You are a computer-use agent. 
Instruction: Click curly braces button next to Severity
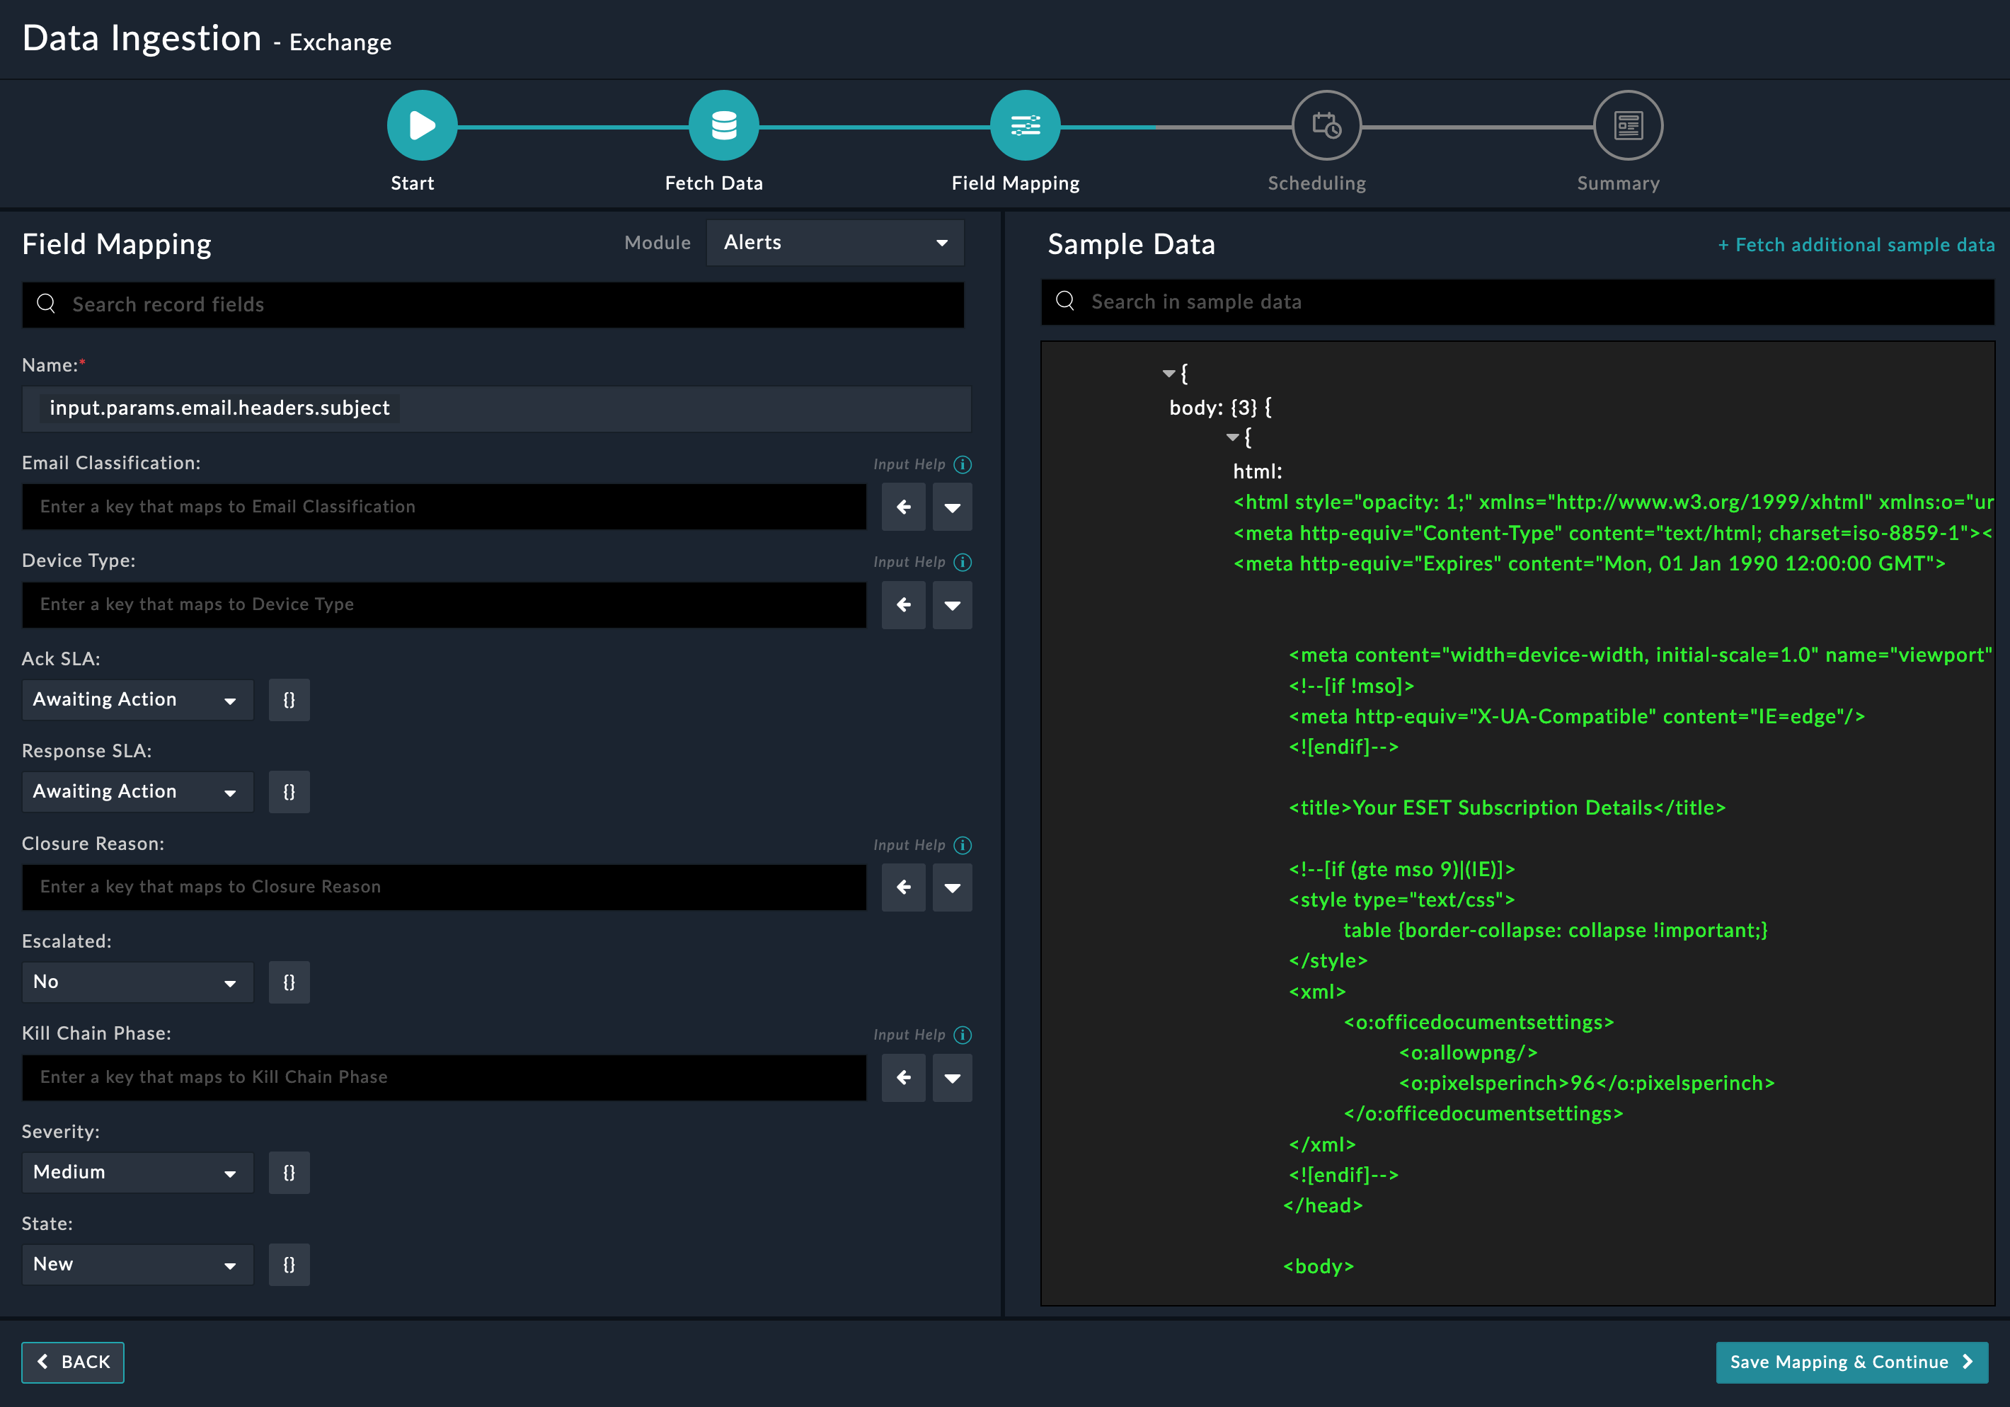[x=289, y=1172]
